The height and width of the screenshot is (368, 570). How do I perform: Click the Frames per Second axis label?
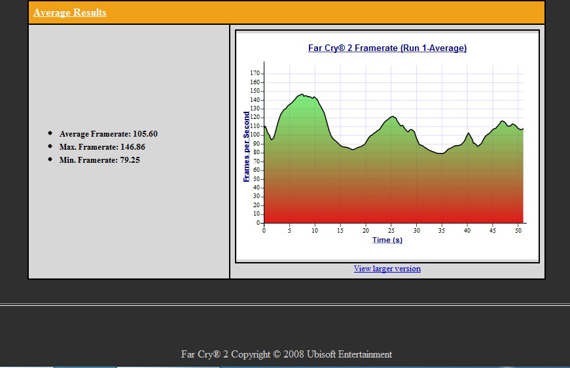pyautogui.click(x=247, y=146)
